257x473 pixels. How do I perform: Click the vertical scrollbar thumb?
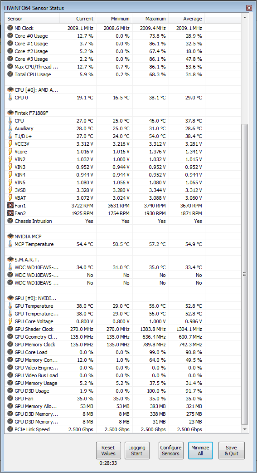tap(245, 274)
